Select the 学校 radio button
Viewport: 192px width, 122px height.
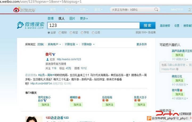(82, 33)
